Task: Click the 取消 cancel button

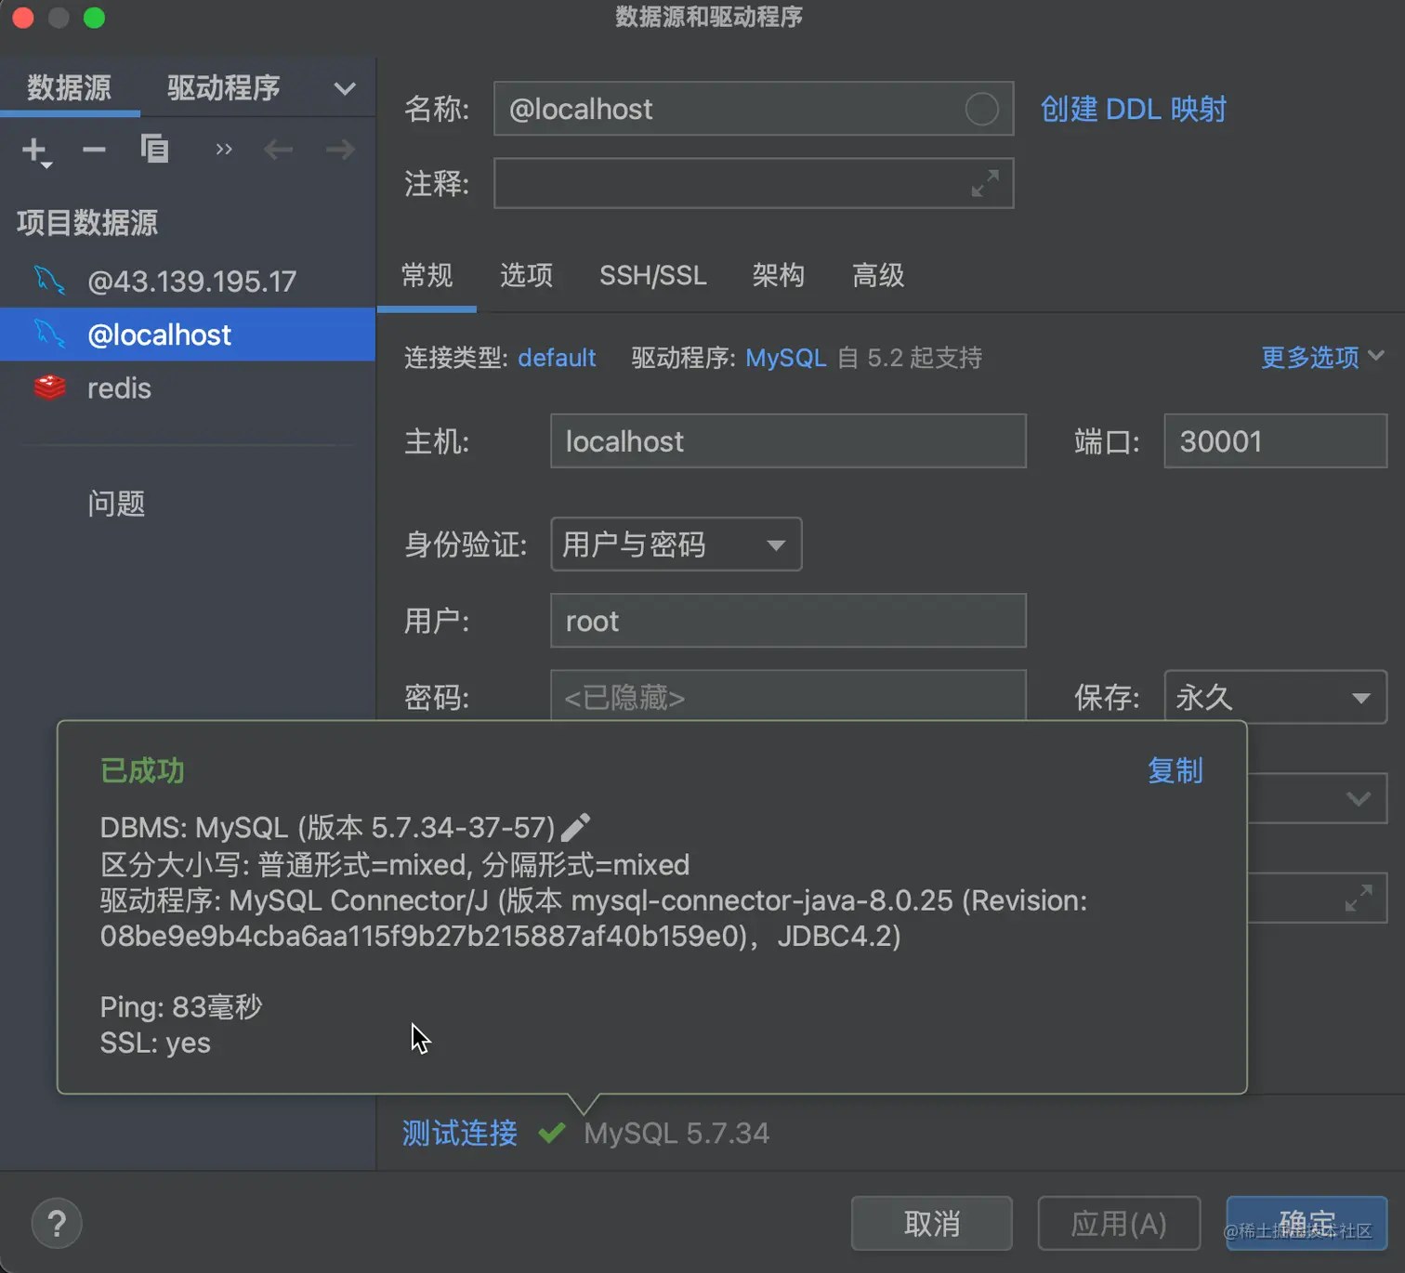Action: pyautogui.click(x=932, y=1223)
